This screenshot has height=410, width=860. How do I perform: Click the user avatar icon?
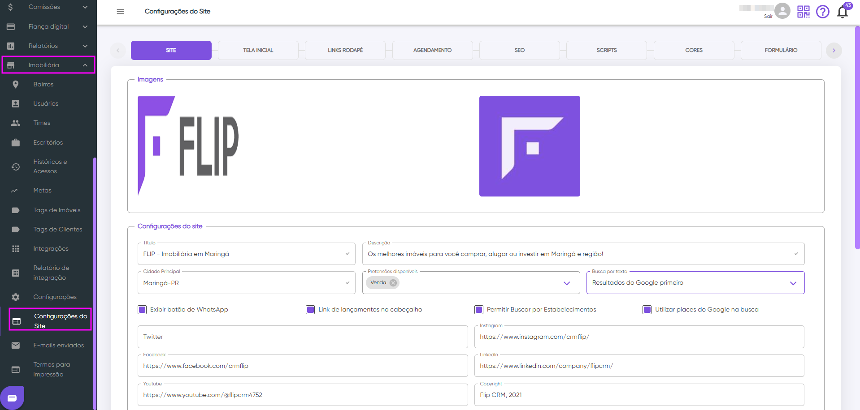(x=782, y=11)
